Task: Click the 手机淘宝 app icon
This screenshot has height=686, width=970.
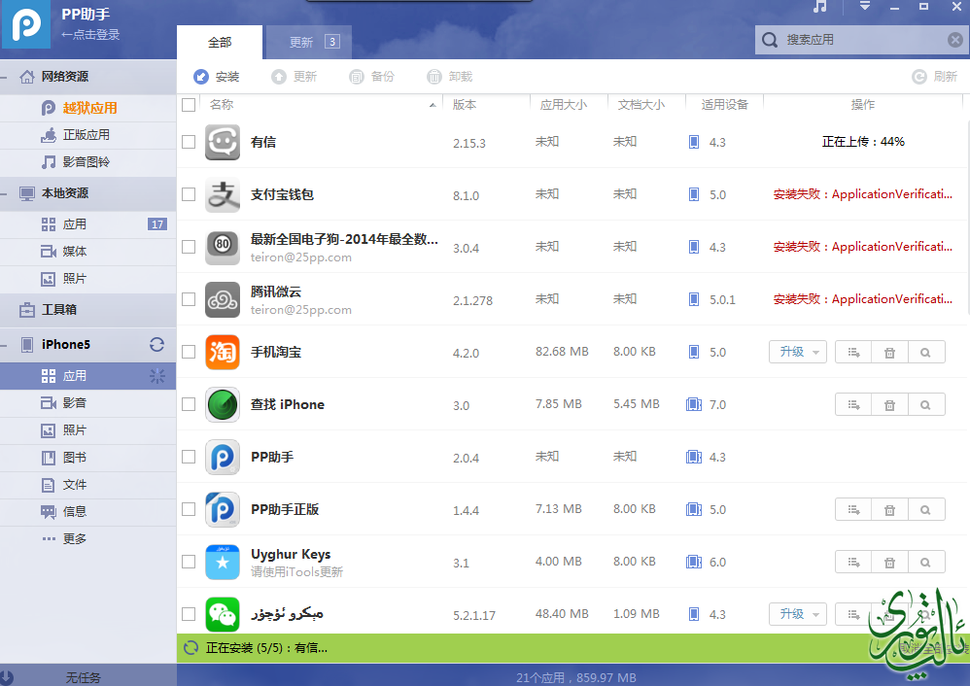Action: pyautogui.click(x=223, y=352)
